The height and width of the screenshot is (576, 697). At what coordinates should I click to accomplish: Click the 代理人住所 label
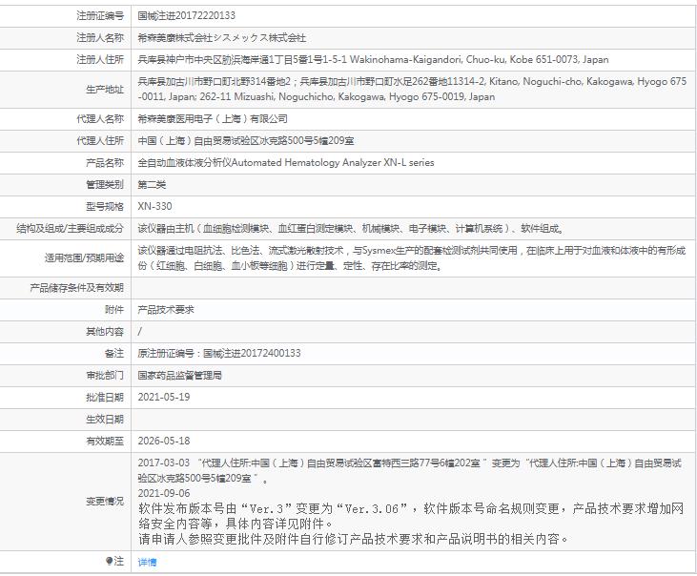(100, 141)
